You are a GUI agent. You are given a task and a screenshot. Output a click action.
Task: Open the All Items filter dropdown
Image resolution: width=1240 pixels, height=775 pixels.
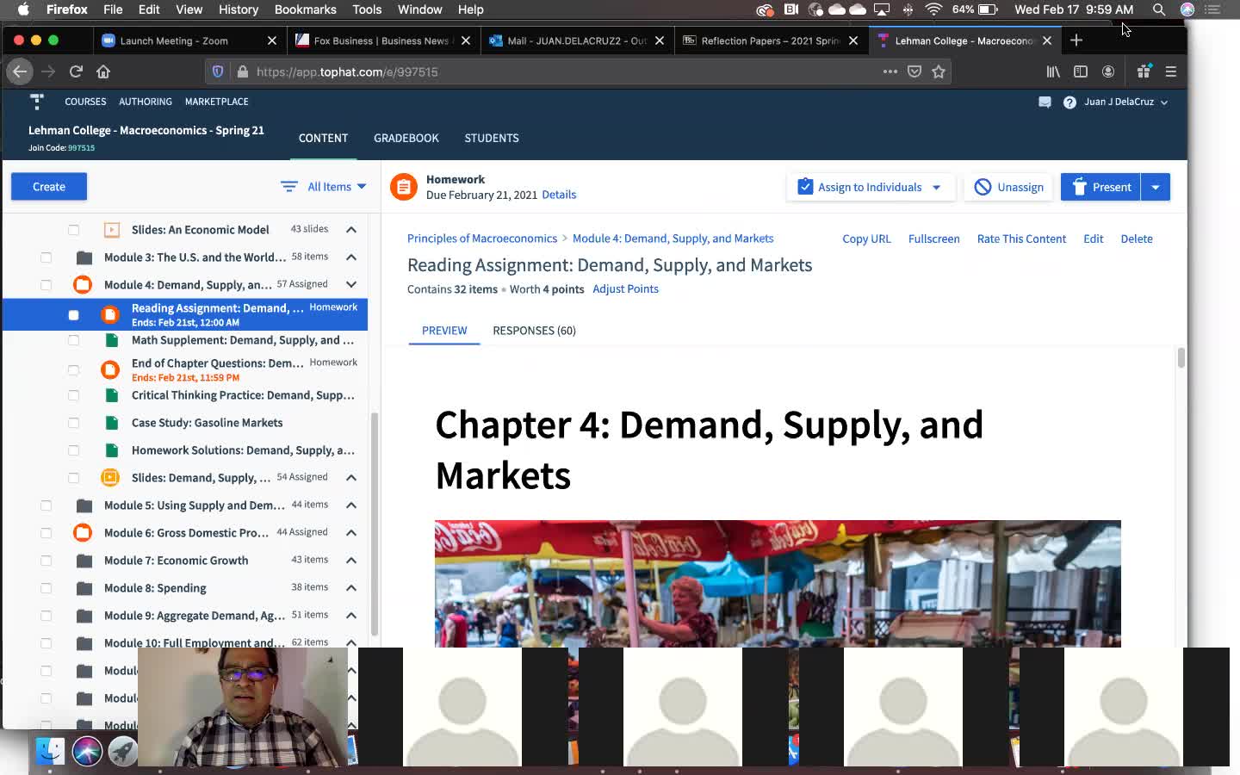[324, 187]
